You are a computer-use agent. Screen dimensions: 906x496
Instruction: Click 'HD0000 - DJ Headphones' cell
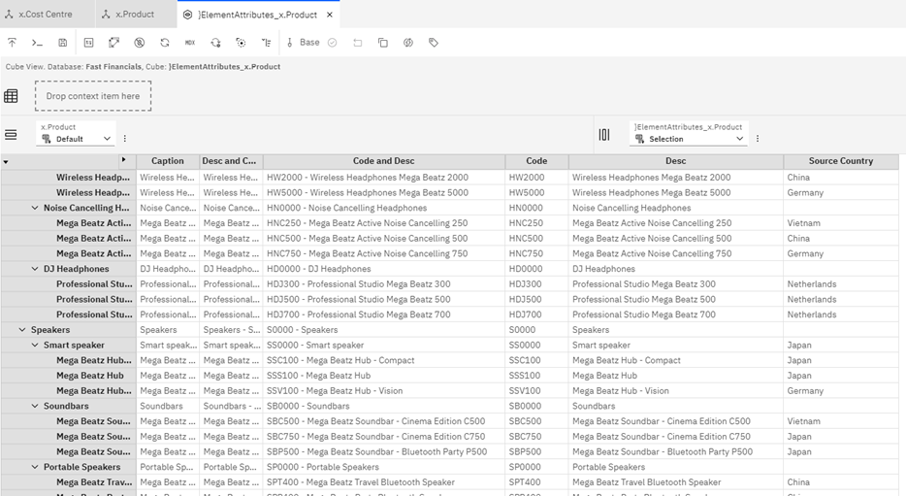tap(384, 269)
